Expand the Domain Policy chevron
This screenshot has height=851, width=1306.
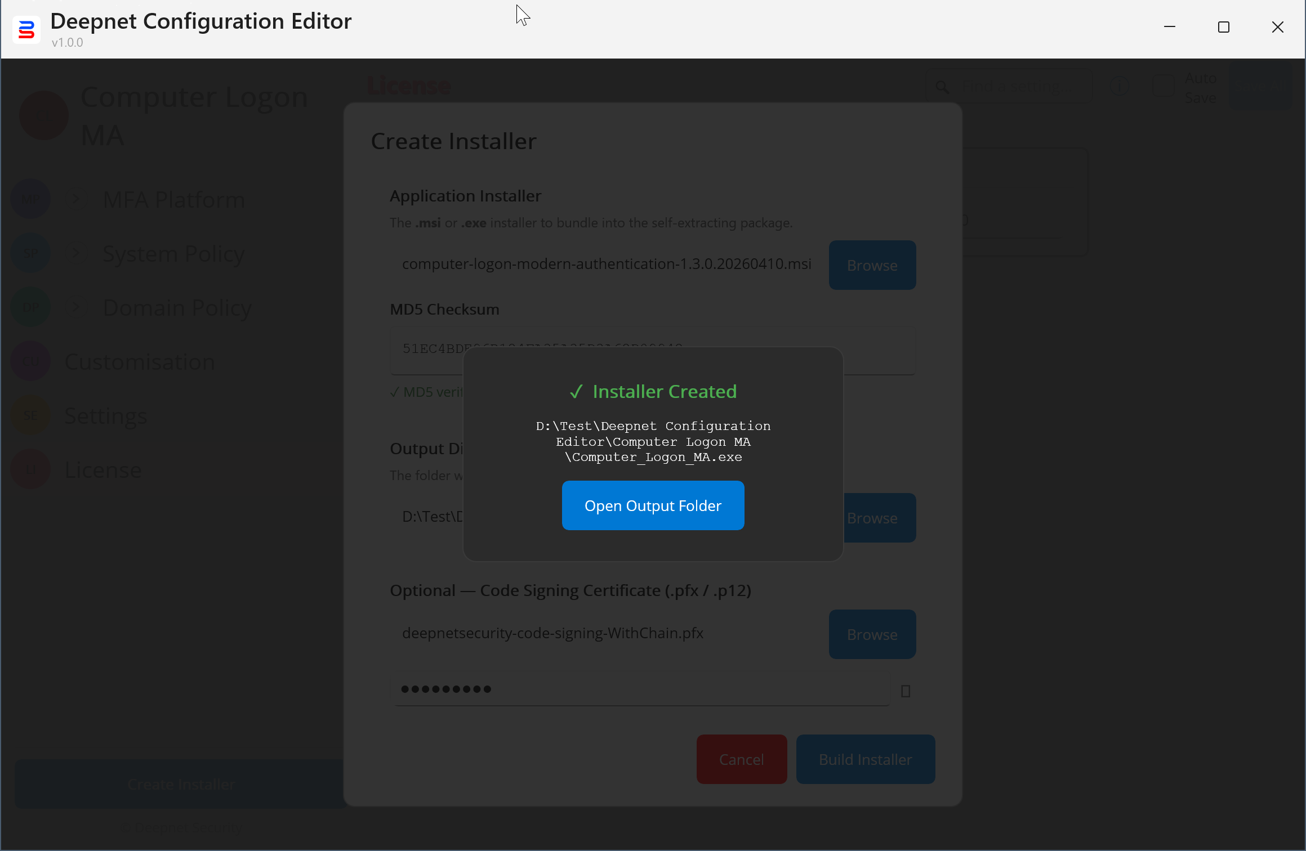pos(76,308)
